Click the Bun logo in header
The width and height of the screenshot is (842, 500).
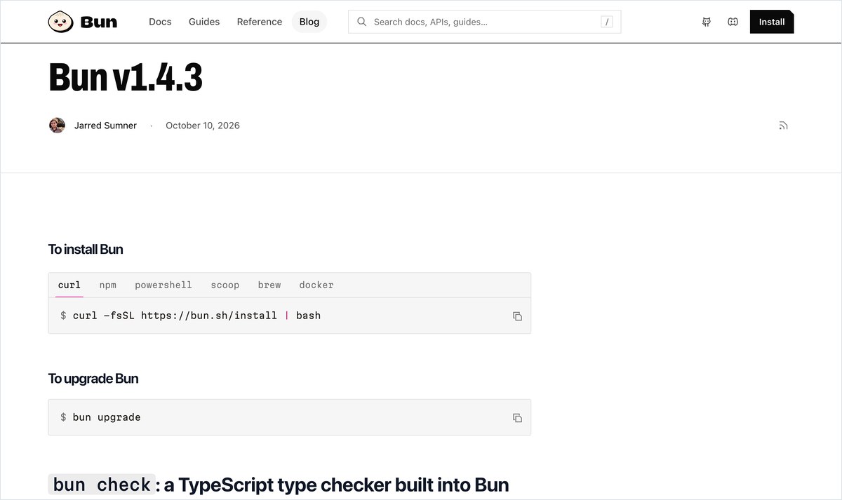tap(82, 22)
